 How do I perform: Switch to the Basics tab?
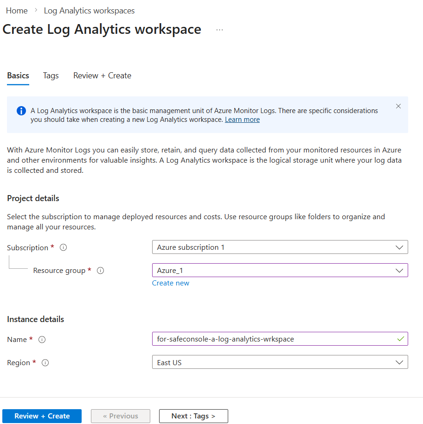[18, 76]
